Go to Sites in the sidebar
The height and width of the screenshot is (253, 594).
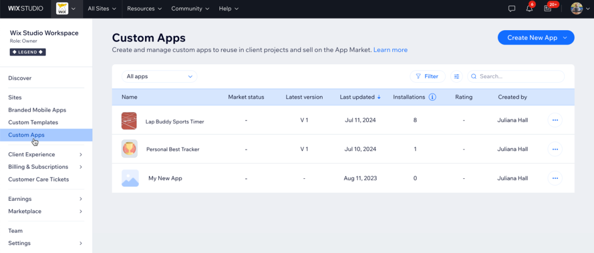[15, 97]
